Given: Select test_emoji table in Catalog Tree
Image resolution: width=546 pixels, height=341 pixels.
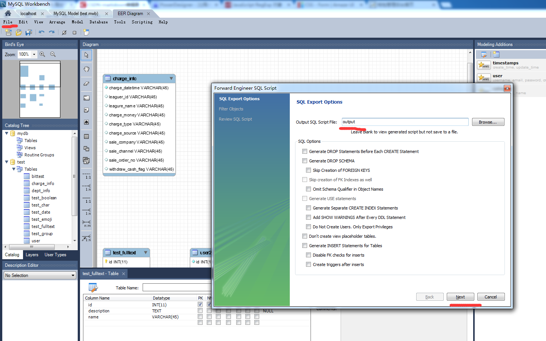Looking at the screenshot, I should pyautogui.click(x=42, y=219).
